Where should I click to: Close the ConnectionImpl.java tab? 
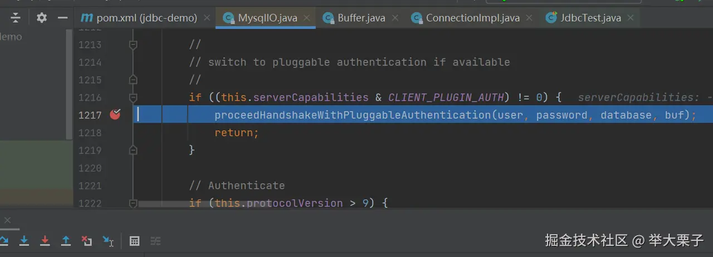point(529,18)
